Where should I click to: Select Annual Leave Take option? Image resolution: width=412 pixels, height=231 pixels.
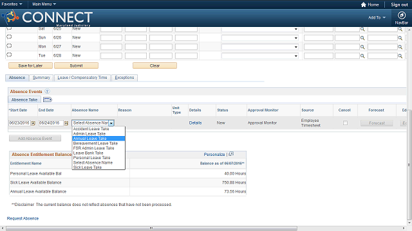[98, 139]
